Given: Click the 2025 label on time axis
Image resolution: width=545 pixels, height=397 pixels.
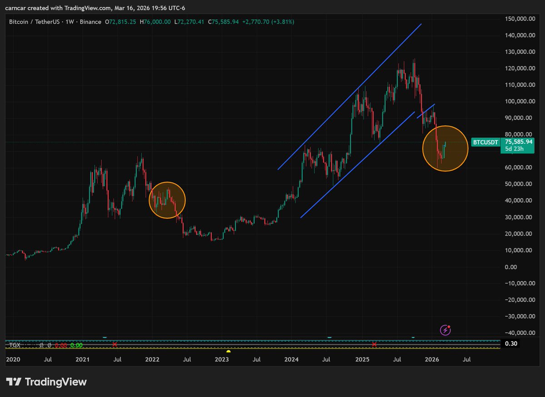Looking at the screenshot, I should click(x=362, y=359).
